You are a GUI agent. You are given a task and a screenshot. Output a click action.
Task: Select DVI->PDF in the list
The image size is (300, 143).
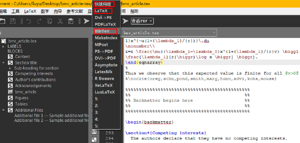click(x=106, y=58)
